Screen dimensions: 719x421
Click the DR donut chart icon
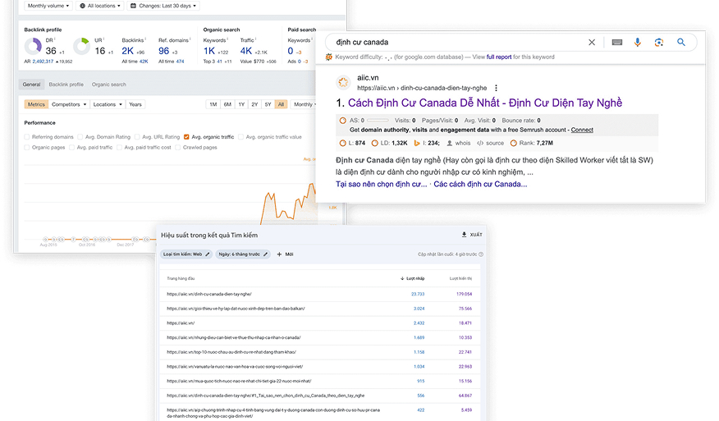33,46
